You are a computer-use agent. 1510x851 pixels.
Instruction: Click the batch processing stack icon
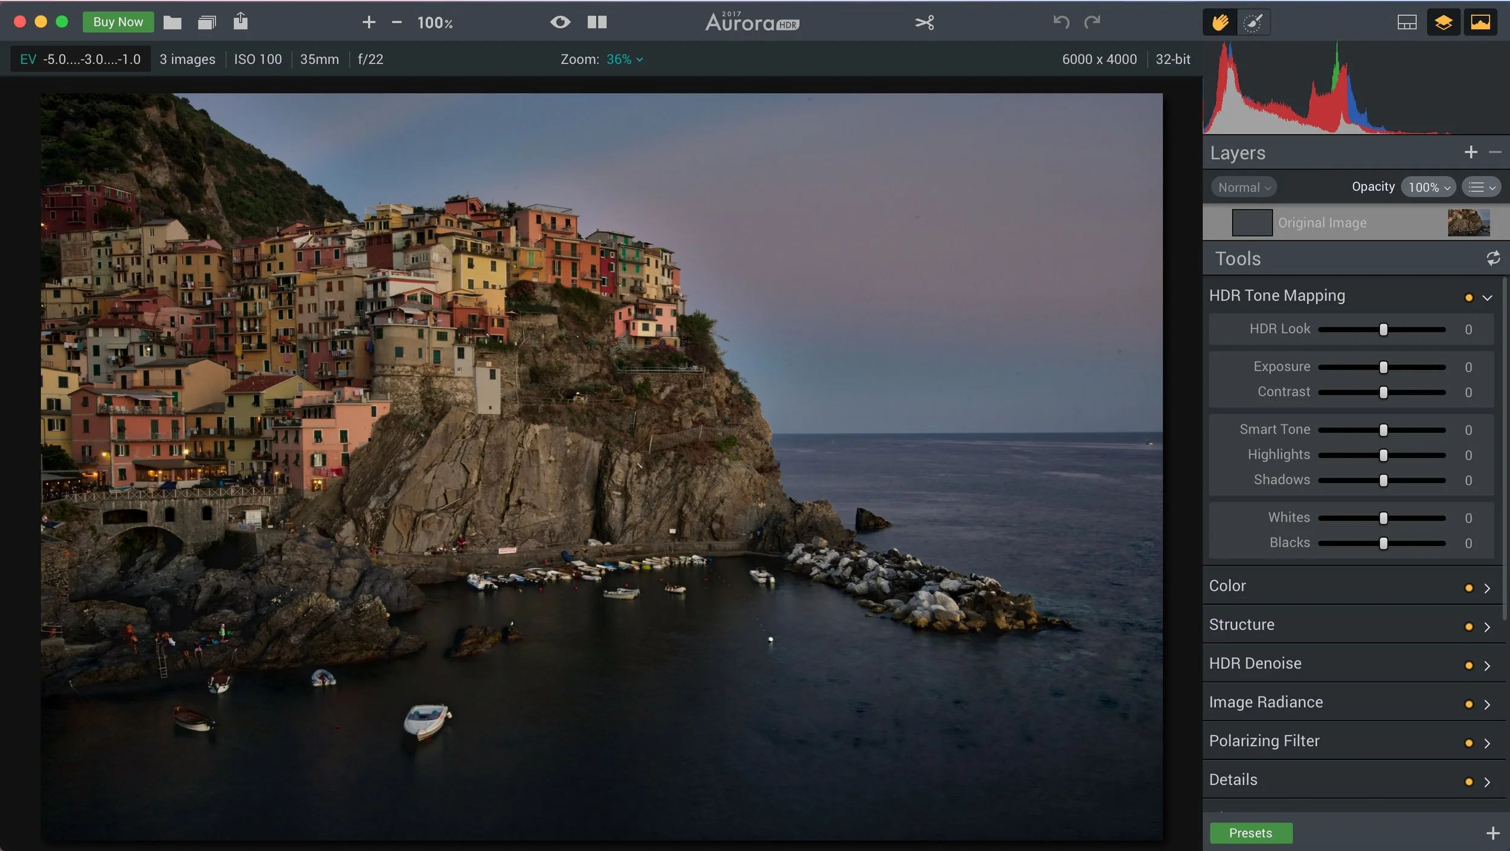207,23
